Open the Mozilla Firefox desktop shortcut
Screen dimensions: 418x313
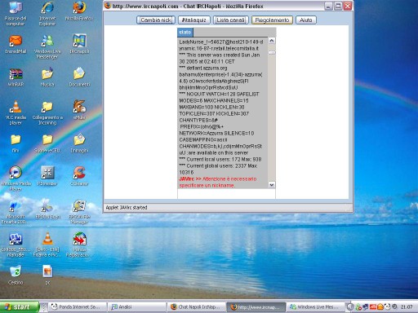pyautogui.click(x=79, y=11)
